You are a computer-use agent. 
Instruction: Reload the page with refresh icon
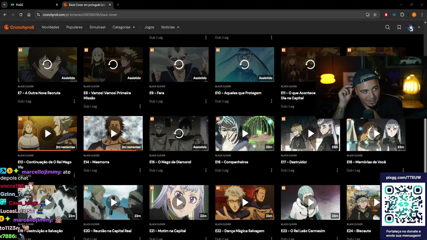[x=21, y=15]
